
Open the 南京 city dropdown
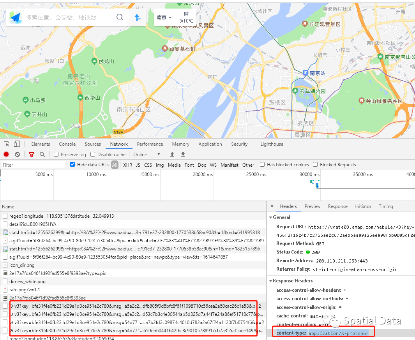164,18
